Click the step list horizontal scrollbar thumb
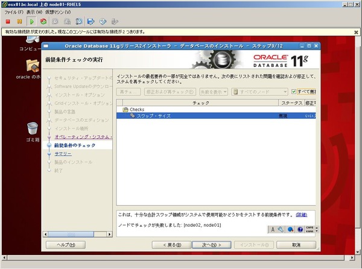This screenshot has width=362, height=269. (71, 234)
